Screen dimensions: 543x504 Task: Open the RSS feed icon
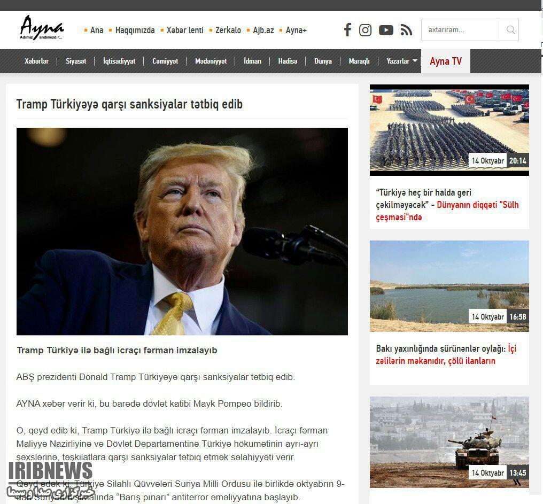pyautogui.click(x=406, y=30)
